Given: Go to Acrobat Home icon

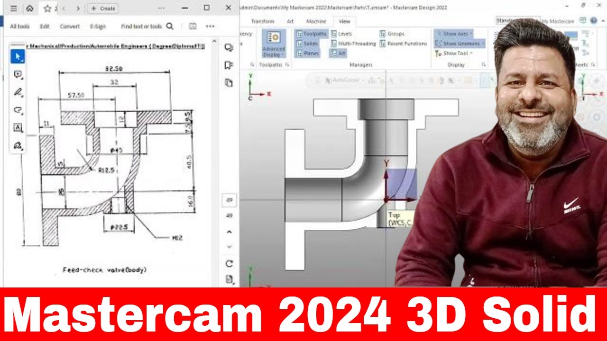Looking at the screenshot, I should pyautogui.click(x=29, y=9).
